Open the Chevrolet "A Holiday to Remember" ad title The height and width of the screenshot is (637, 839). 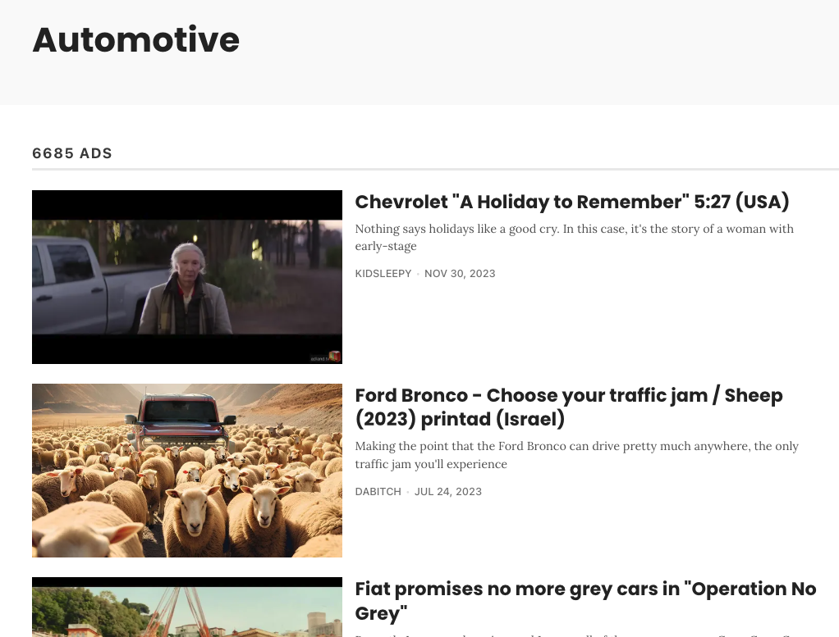tap(572, 202)
